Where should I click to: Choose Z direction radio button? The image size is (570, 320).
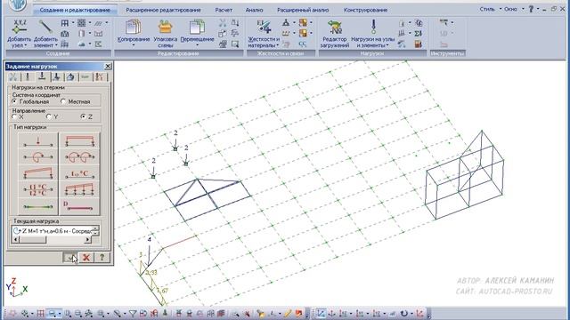(83, 116)
